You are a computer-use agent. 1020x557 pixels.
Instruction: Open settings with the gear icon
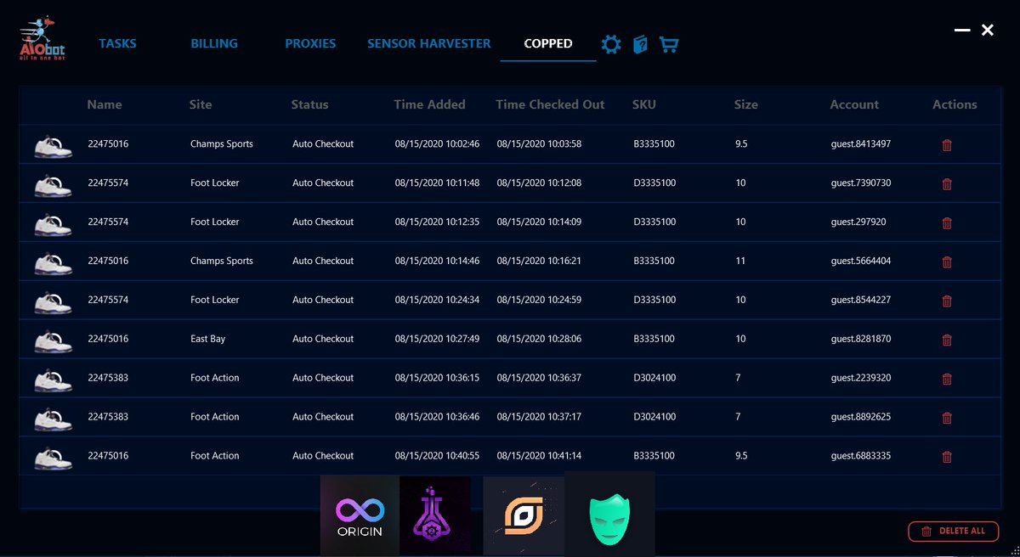(610, 44)
